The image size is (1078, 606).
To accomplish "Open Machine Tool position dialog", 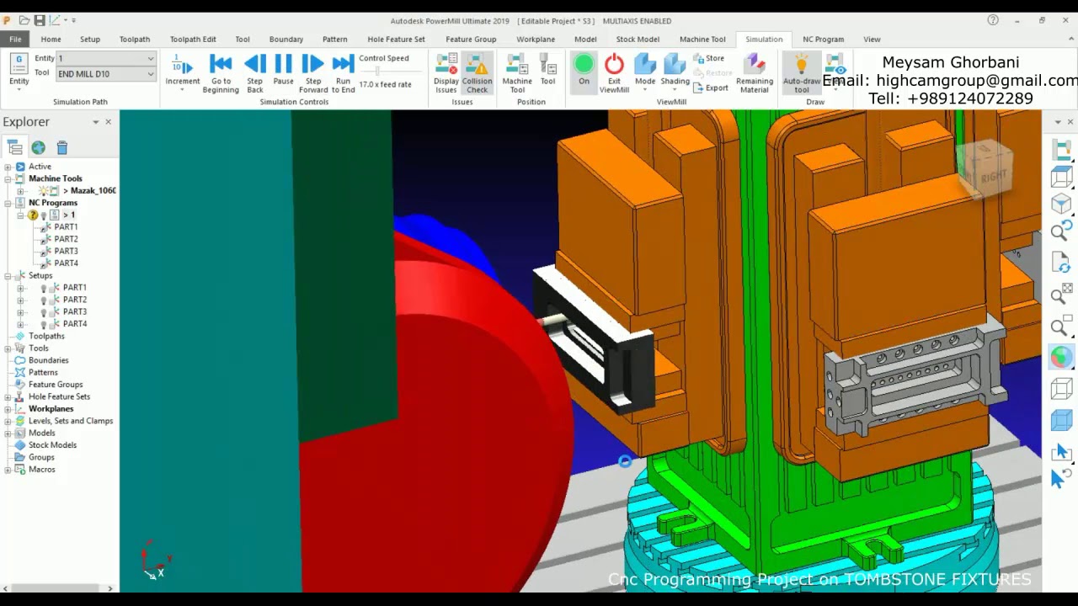I will (x=517, y=74).
